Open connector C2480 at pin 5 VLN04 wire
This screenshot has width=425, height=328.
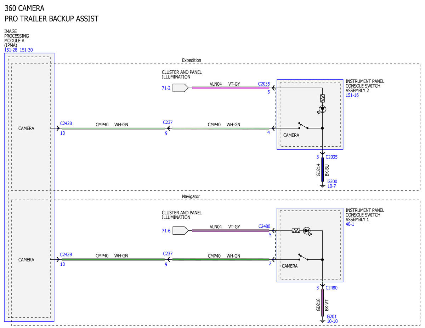click(264, 226)
